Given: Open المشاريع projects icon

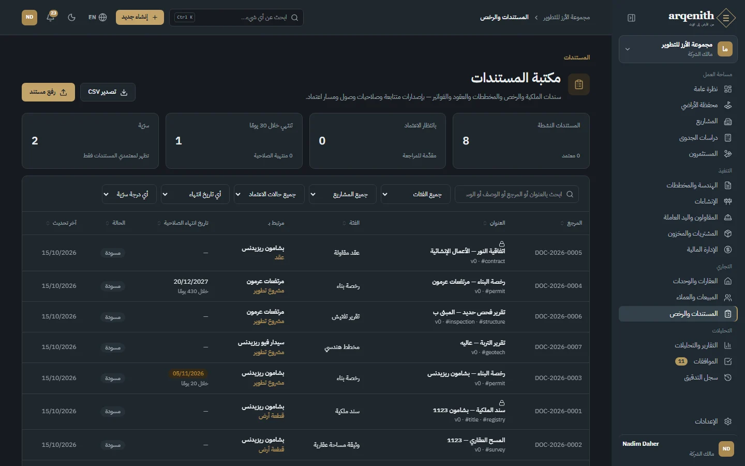Looking at the screenshot, I should [728, 122].
